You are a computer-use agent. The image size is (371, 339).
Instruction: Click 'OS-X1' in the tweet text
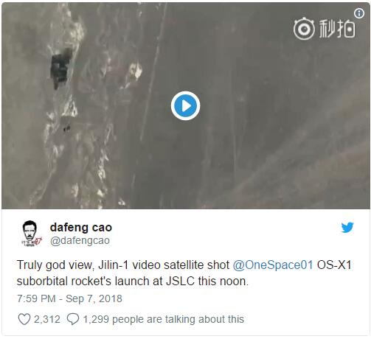[334, 265]
